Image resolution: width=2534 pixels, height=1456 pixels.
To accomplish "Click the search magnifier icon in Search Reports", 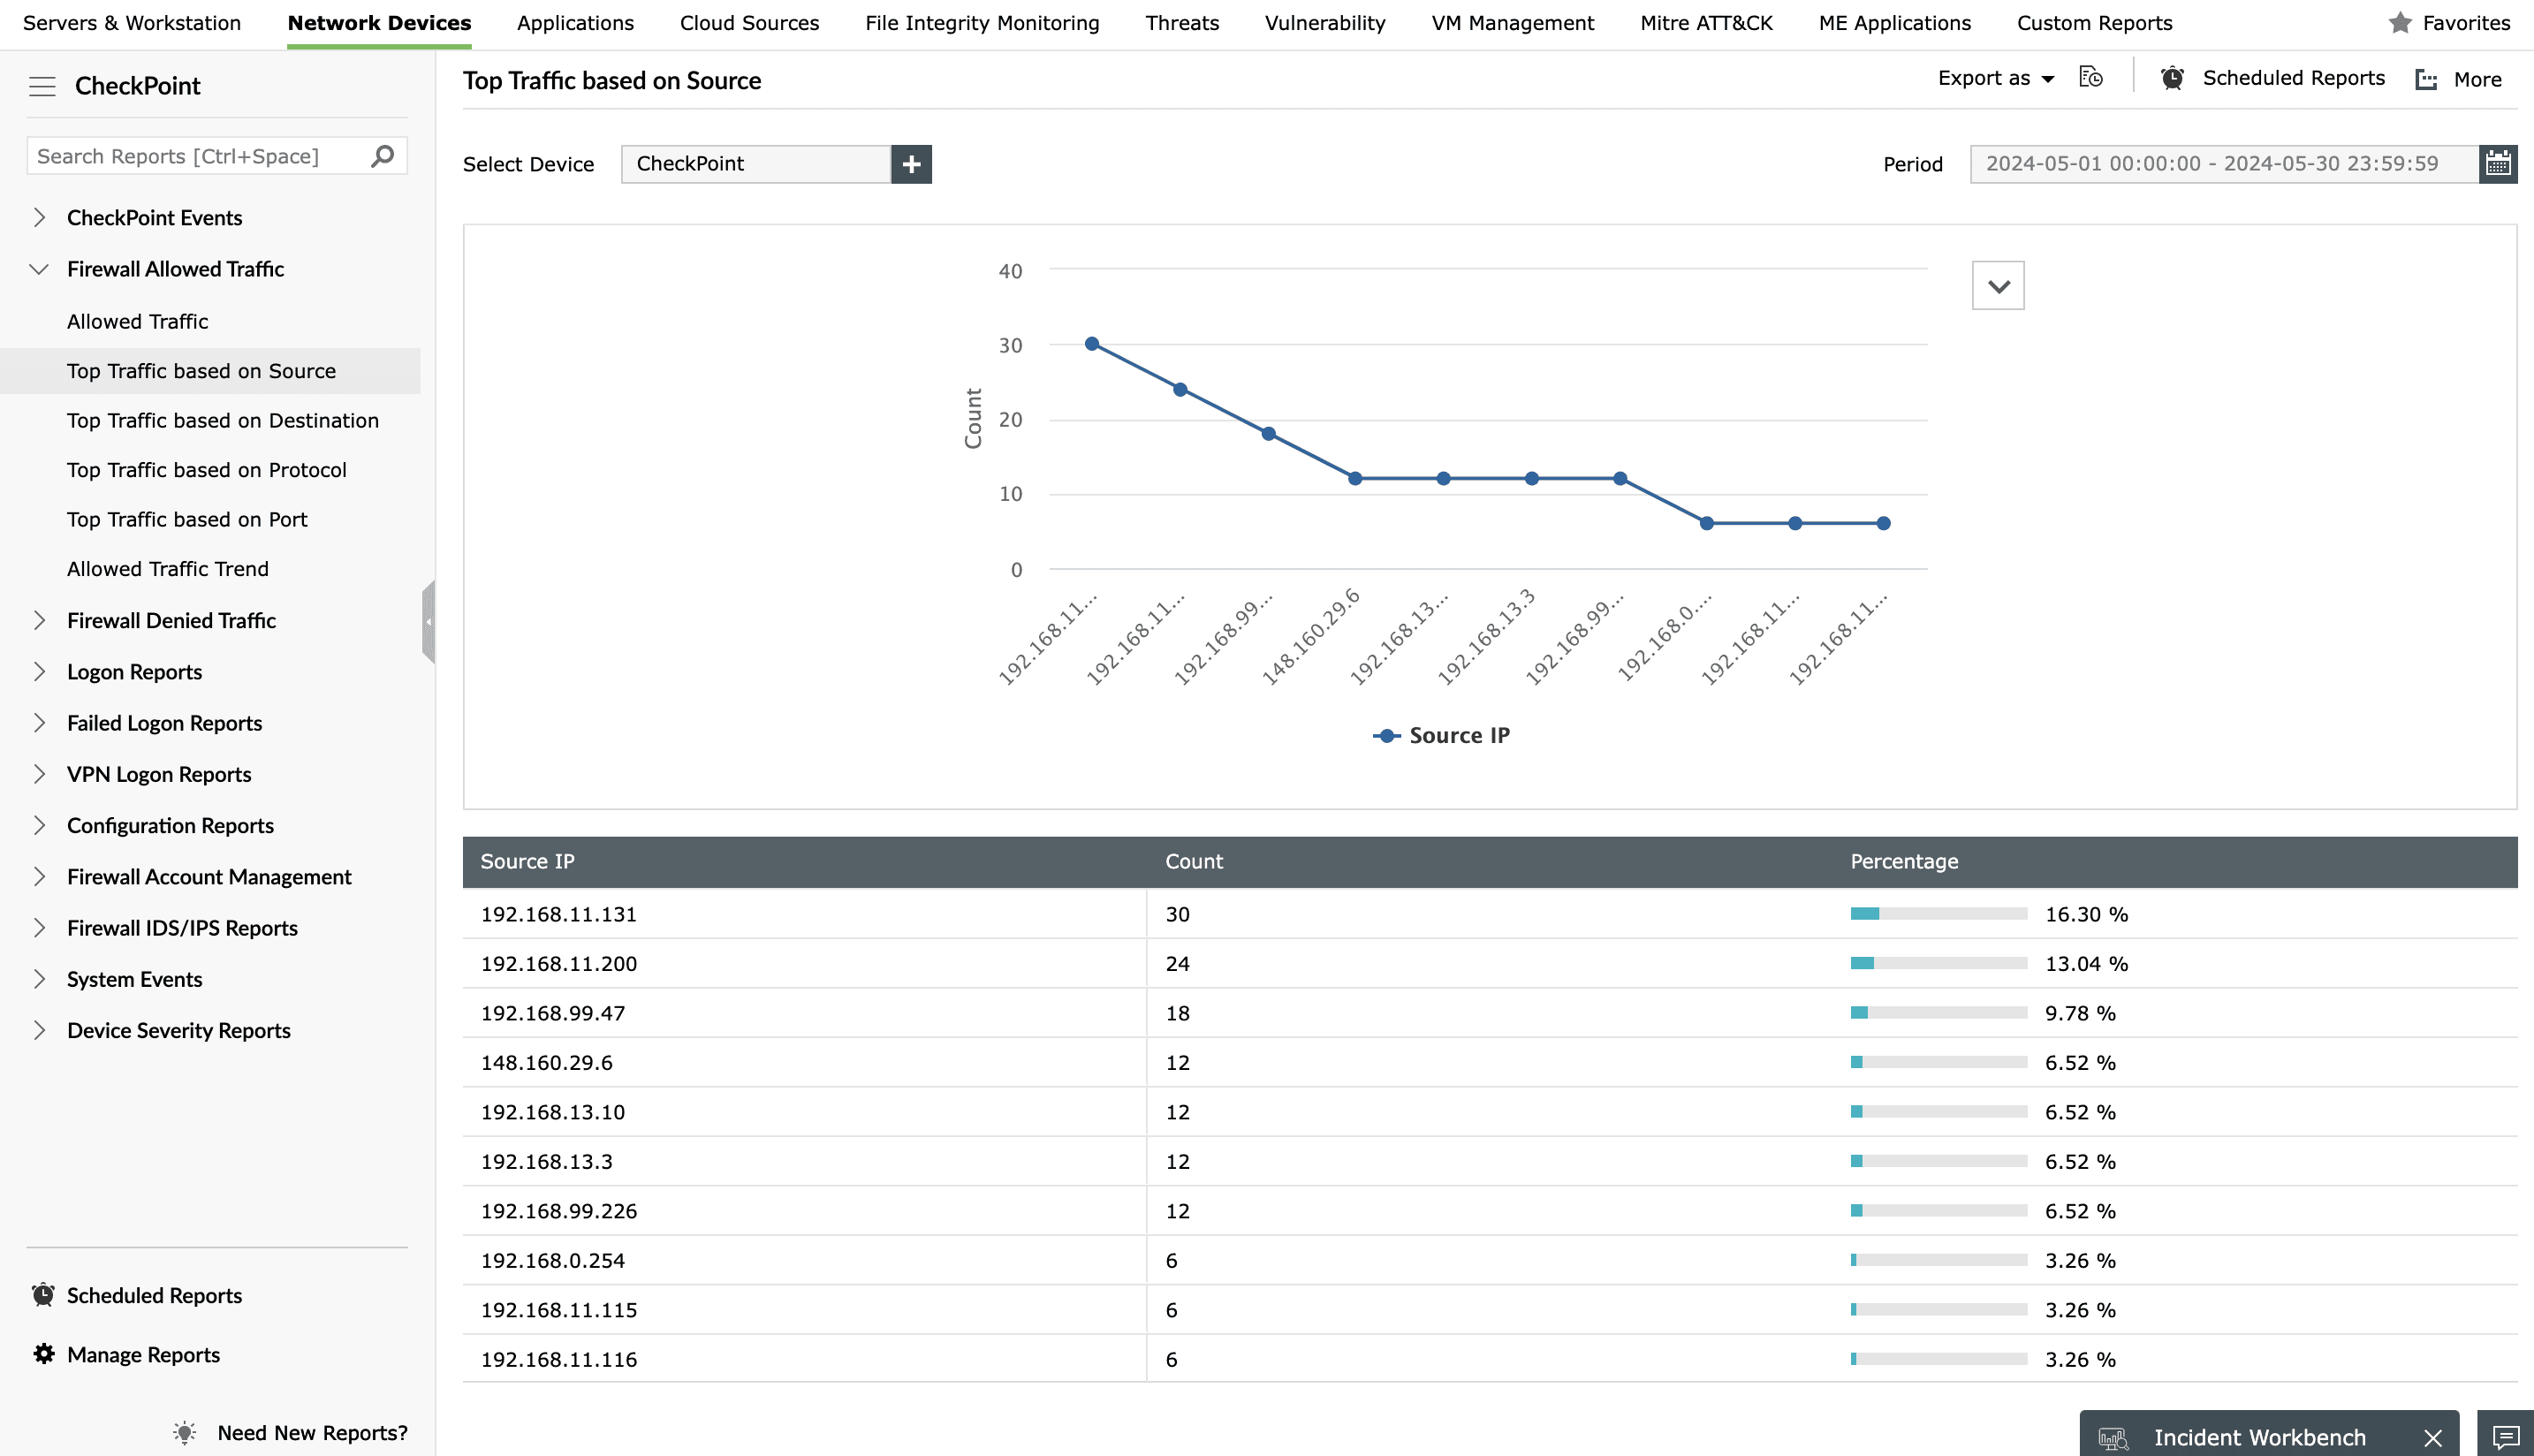I will tap(383, 156).
